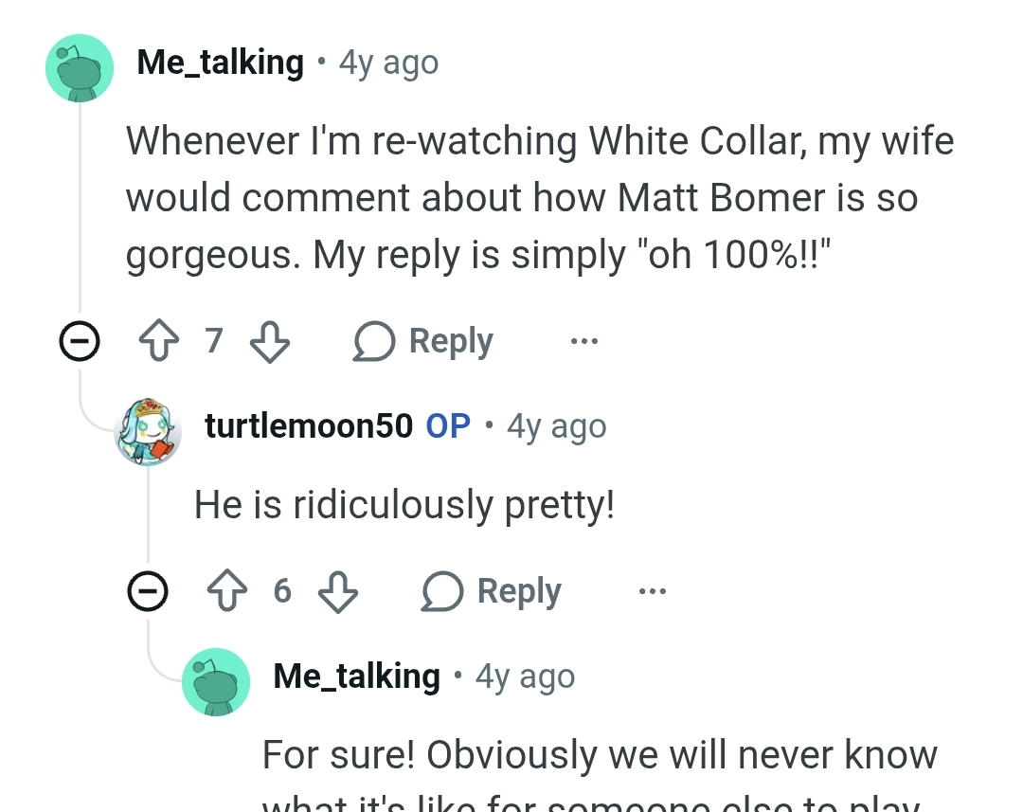
Task: Upvote turtlemoon50's "ridiculously pretty" reply
Action: (x=227, y=590)
